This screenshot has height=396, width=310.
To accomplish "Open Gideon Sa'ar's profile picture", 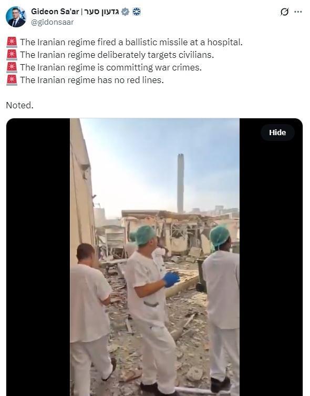I will click(16, 17).
